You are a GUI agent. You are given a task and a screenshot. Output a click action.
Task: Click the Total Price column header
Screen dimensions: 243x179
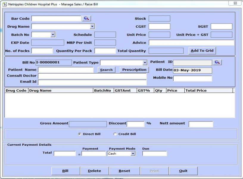coord(208,91)
